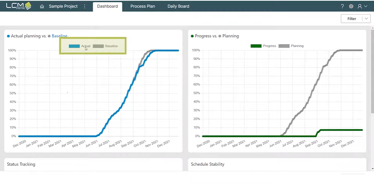Click the Filter button

coord(352,19)
